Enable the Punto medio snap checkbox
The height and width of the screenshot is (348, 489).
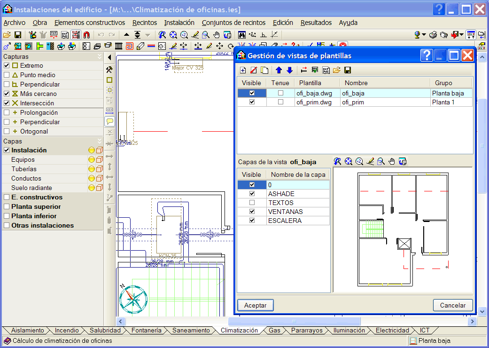(7, 75)
